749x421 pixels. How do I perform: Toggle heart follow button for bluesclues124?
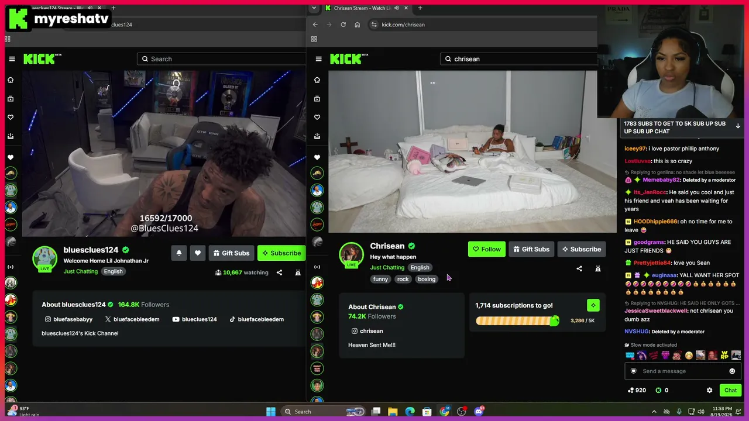point(198,253)
